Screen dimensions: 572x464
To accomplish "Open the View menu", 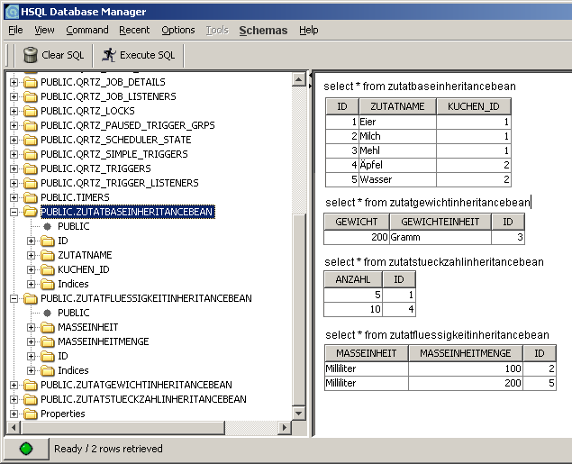I will [44, 30].
